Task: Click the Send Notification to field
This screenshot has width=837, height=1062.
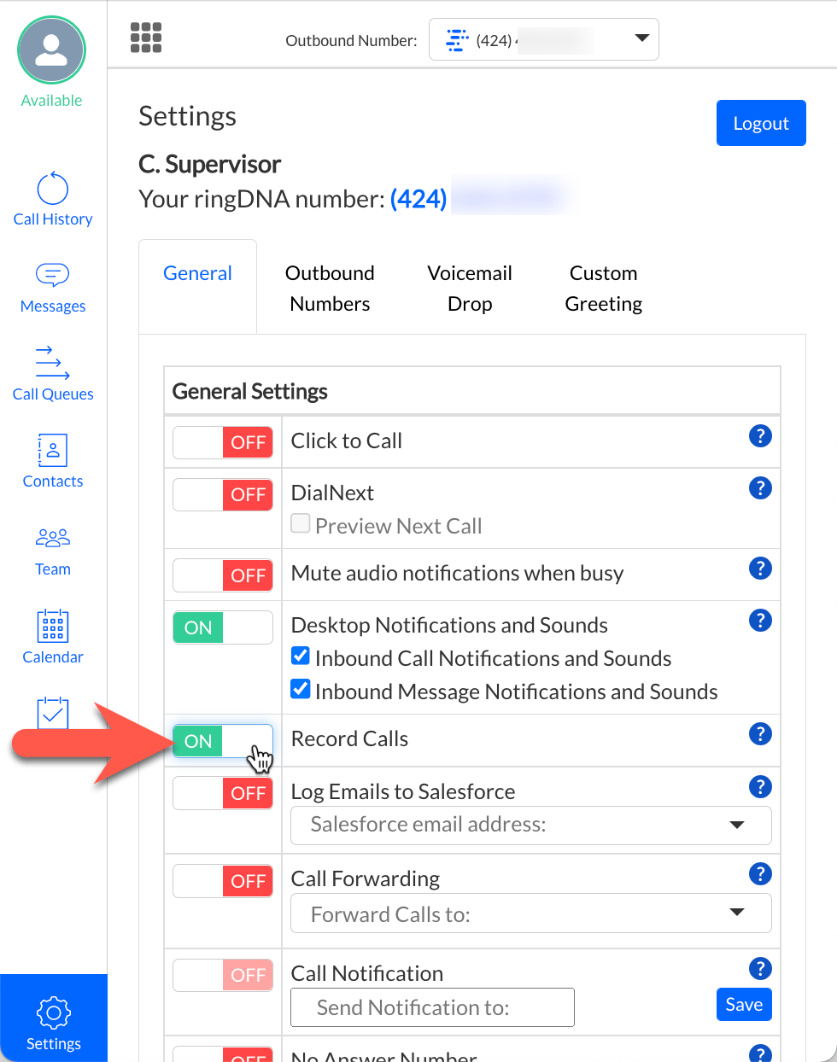Action: point(432,1007)
